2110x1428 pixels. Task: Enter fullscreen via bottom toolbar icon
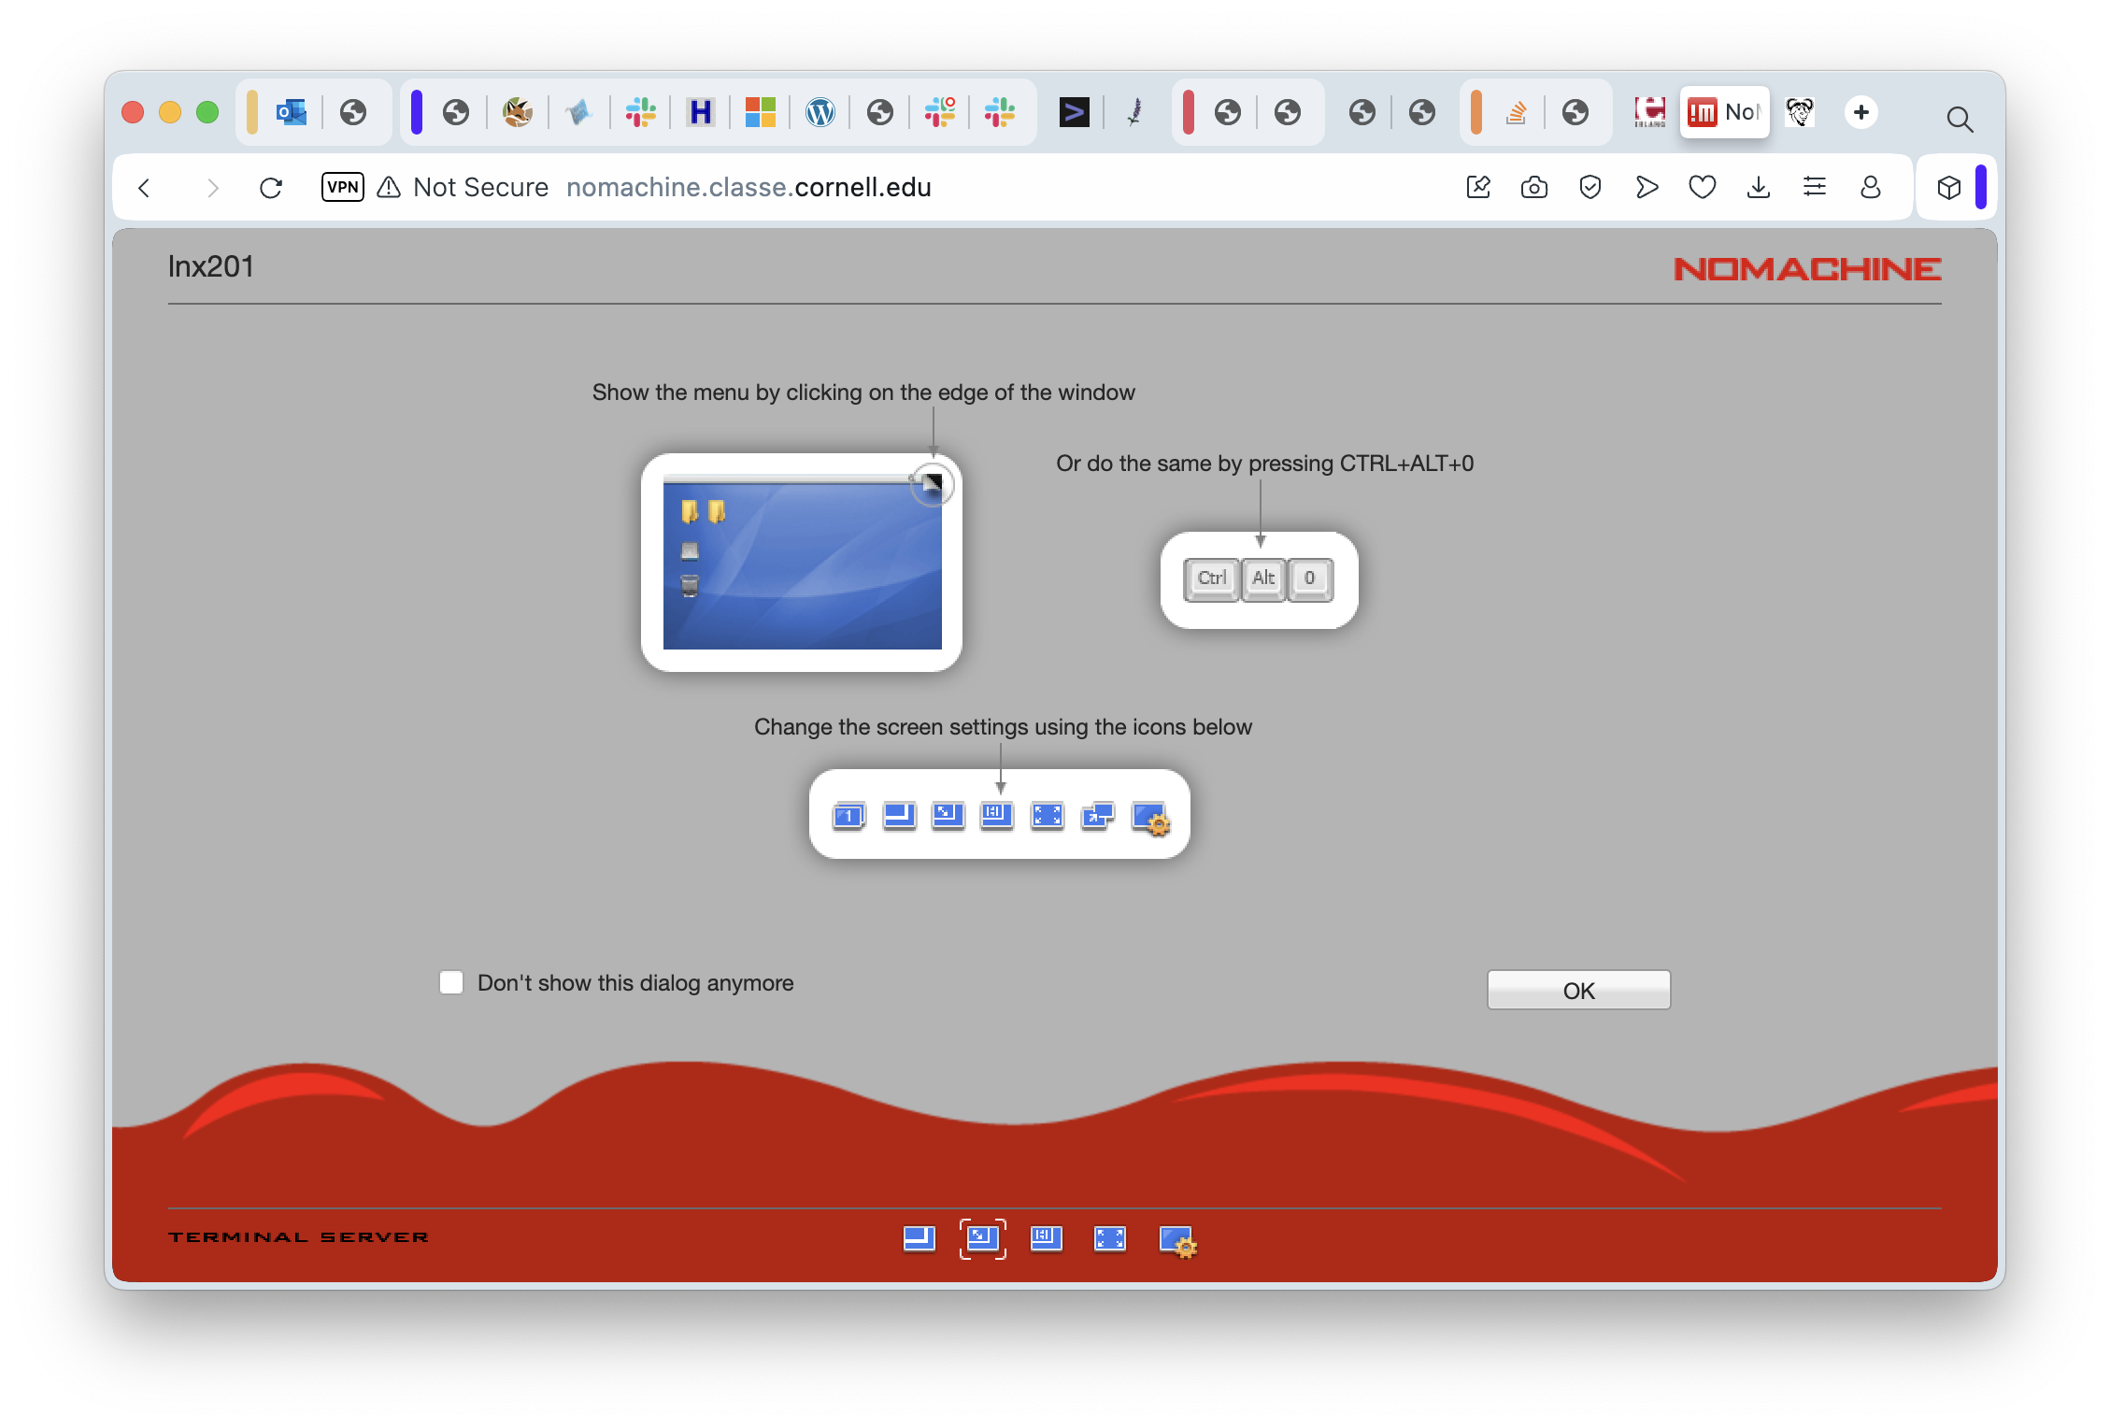pos(1109,1239)
